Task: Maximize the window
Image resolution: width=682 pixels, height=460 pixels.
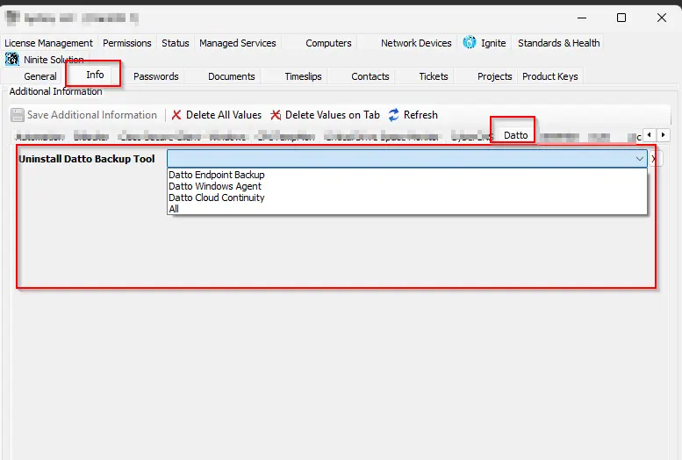Action: (x=621, y=18)
